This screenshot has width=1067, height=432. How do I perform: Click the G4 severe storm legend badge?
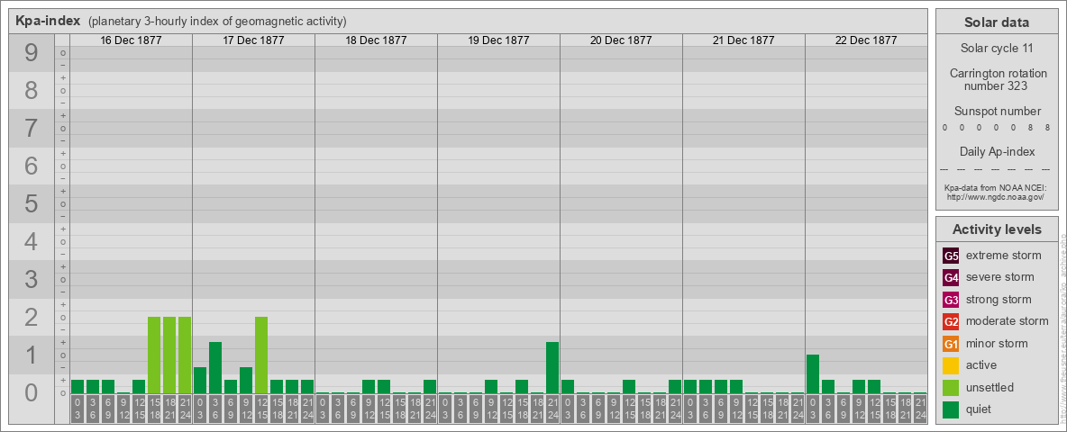coord(951,278)
